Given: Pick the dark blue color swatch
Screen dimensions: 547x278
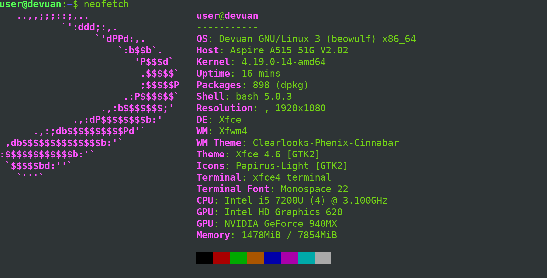Looking at the screenshot, I should 272,258.
